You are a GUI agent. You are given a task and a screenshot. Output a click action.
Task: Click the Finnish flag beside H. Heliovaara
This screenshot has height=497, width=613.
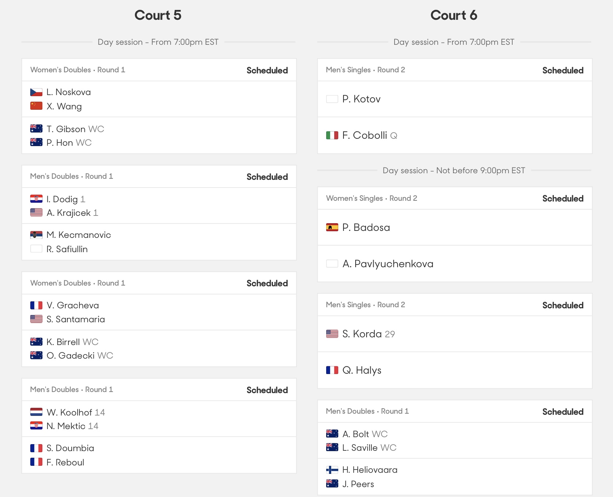tap(332, 470)
